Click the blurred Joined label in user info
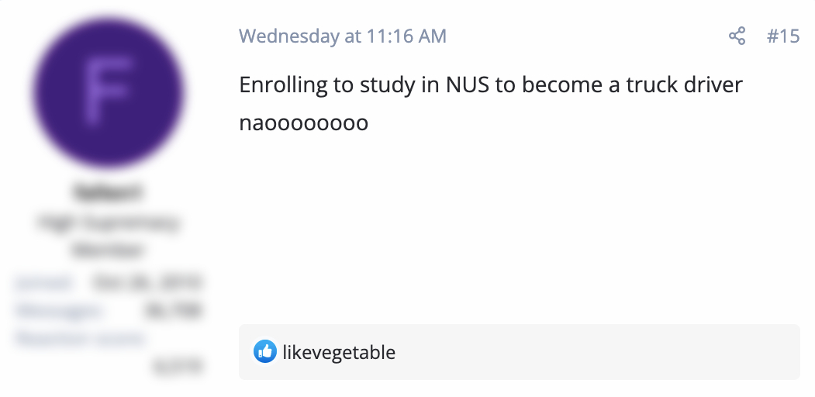This screenshot has height=397, width=815. coord(43,282)
